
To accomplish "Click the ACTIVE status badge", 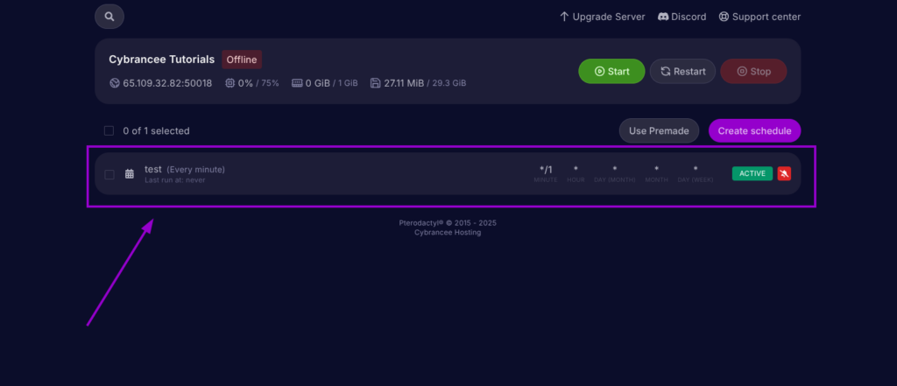I will click(x=752, y=173).
